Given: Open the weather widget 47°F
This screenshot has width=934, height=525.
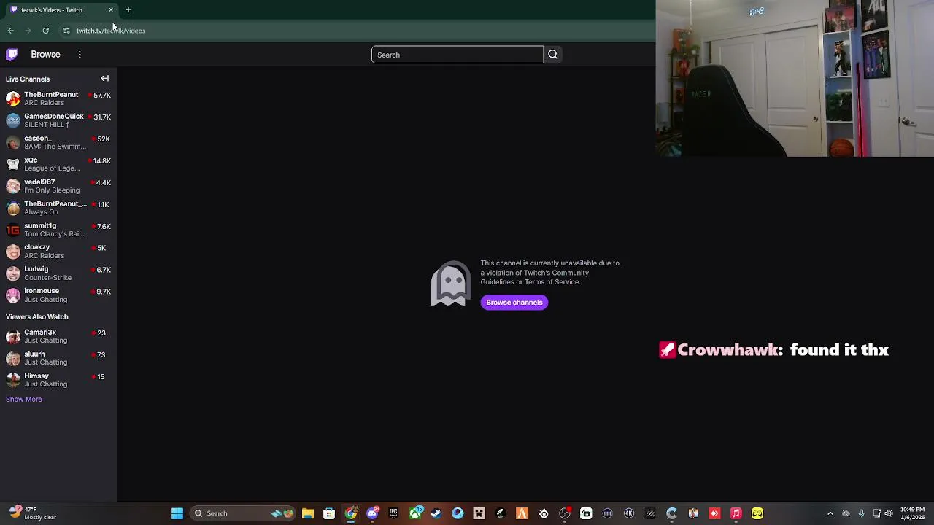Looking at the screenshot, I should (x=33, y=513).
